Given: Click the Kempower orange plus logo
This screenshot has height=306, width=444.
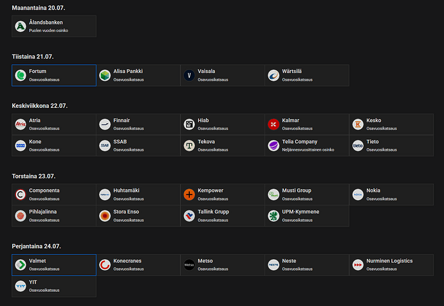Looking at the screenshot, I should pos(189,194).
